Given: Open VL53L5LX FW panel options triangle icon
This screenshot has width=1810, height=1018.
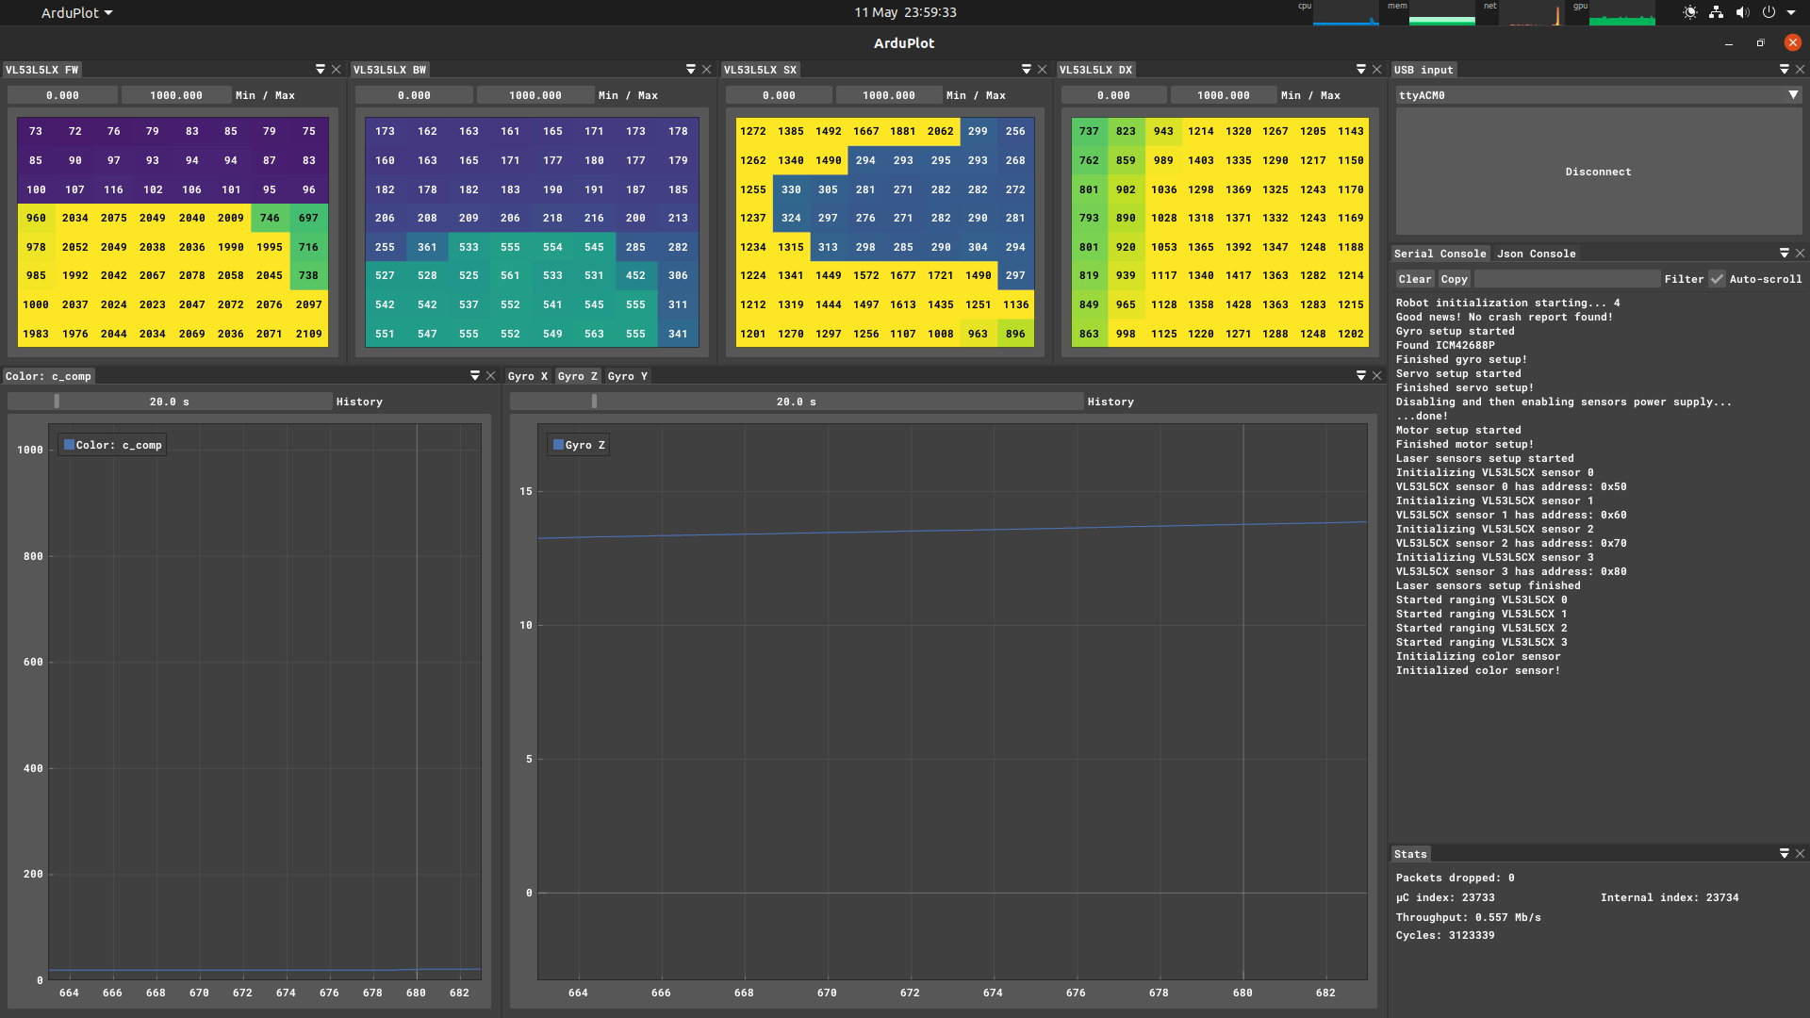Looking at the screenshot, I should tap(321, 70).
